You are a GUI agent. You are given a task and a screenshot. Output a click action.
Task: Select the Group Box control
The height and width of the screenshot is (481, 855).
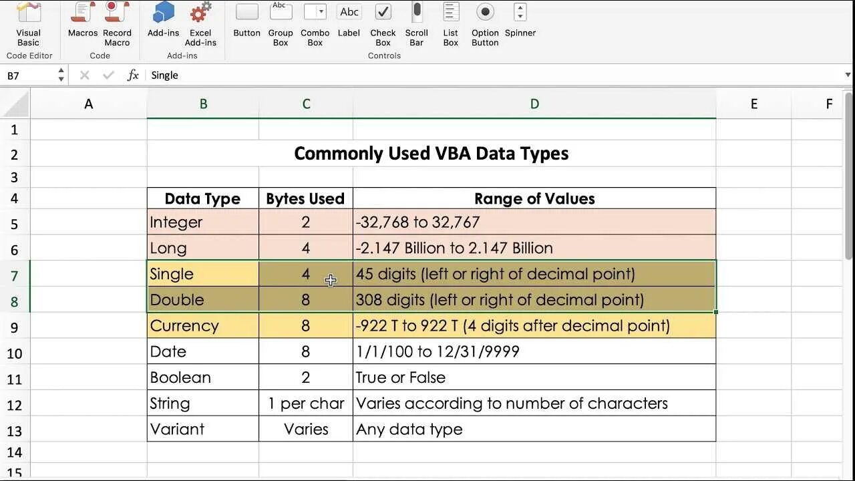click(x=281, y=24)
